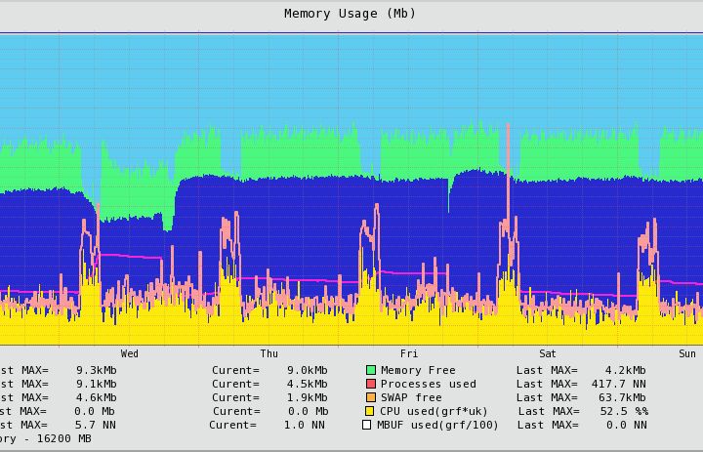703x452 pixels.
Task: Click the yellow CPU used legend swatch
Action: pyautogui.click(x=369, y=411)
